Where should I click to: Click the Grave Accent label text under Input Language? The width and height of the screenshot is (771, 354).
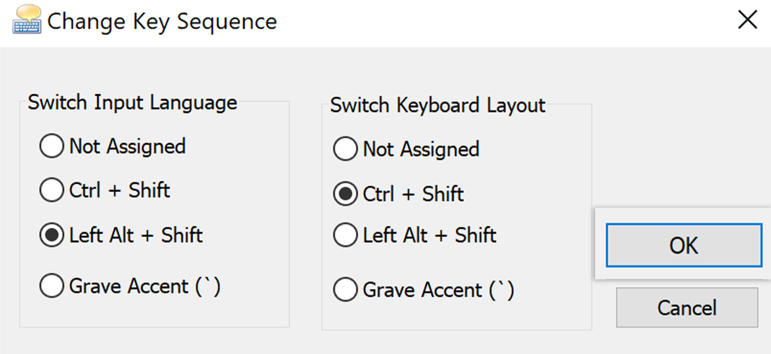pos(145,286)
